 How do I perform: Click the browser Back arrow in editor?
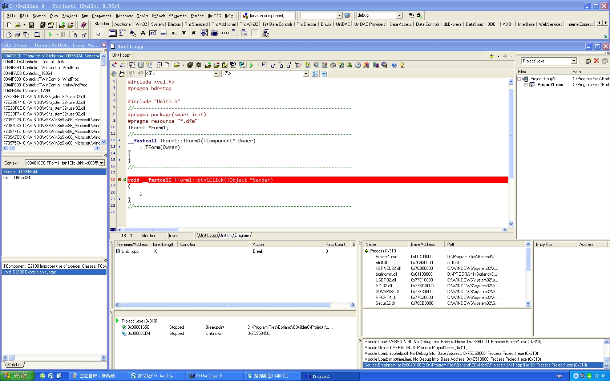(x=492, y=56)
